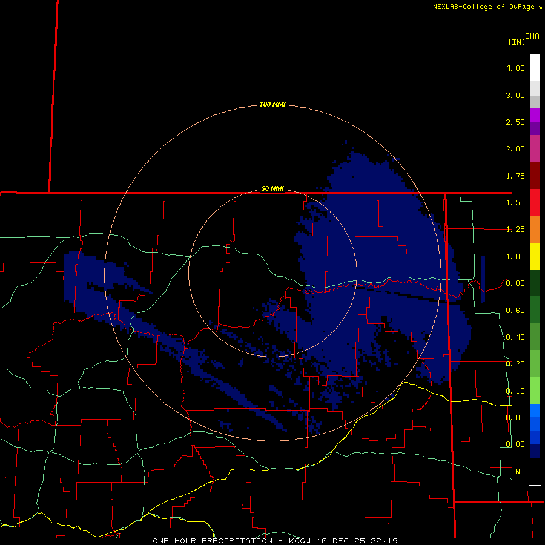The width and height of the screenshot is (545, 545).
Task: Pick the navy blue legend swatch
Action: coord(535,451)
